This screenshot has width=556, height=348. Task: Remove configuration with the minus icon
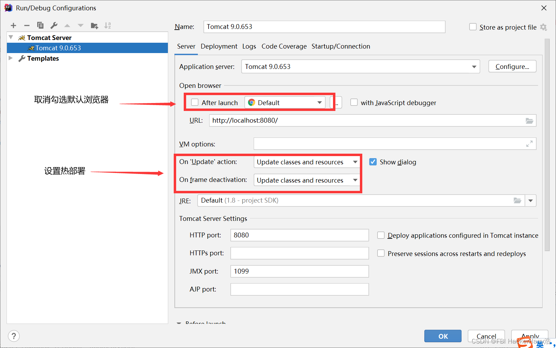pos(27,25)
